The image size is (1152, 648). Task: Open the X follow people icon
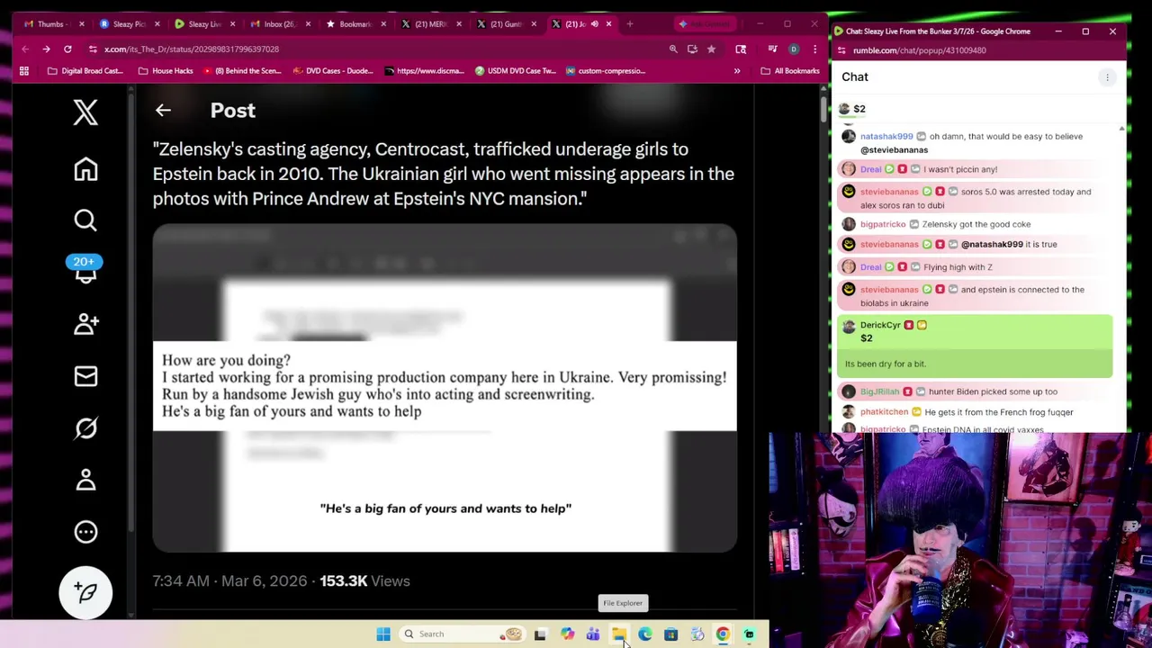85,324
